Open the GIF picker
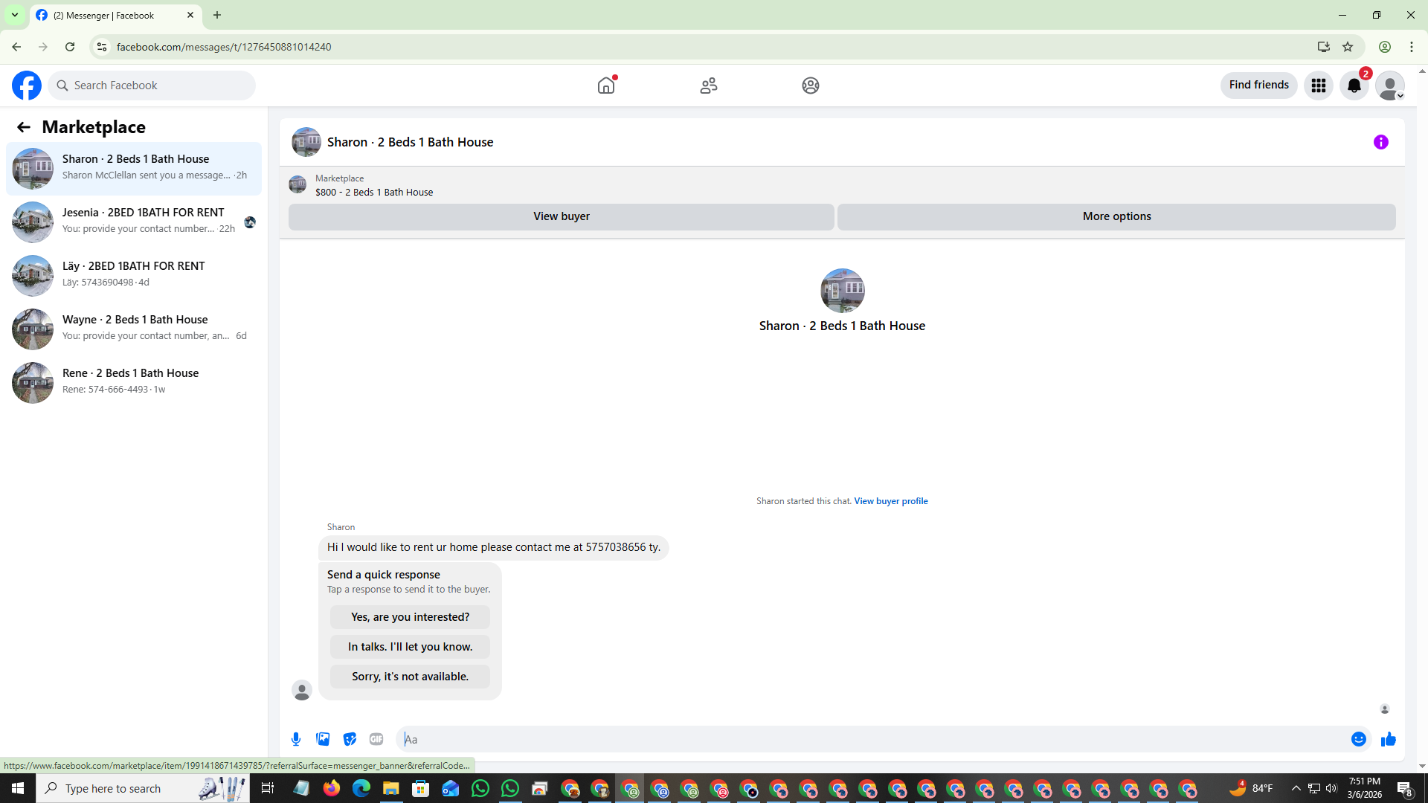The image size is (1428, 803). (x=376, y=739)
